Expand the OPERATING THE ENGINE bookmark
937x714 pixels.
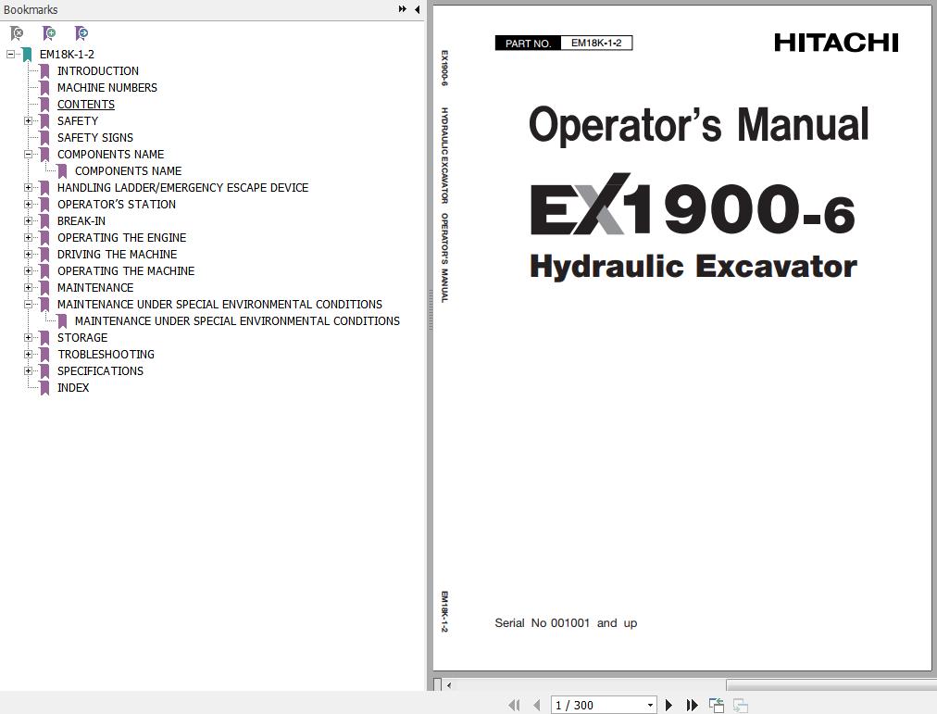28,238
